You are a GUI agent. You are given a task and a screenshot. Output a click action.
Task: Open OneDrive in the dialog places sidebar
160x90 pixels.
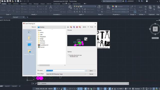(29, 52)
